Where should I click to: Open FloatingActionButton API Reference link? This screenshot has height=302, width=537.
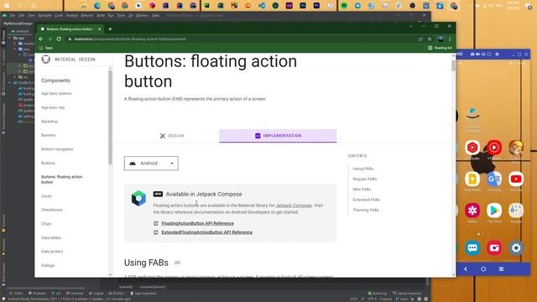[198, 223]
